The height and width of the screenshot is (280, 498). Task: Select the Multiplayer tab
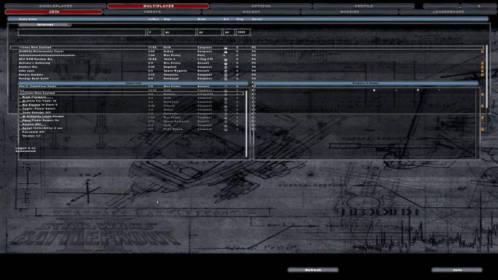point(158,6)
